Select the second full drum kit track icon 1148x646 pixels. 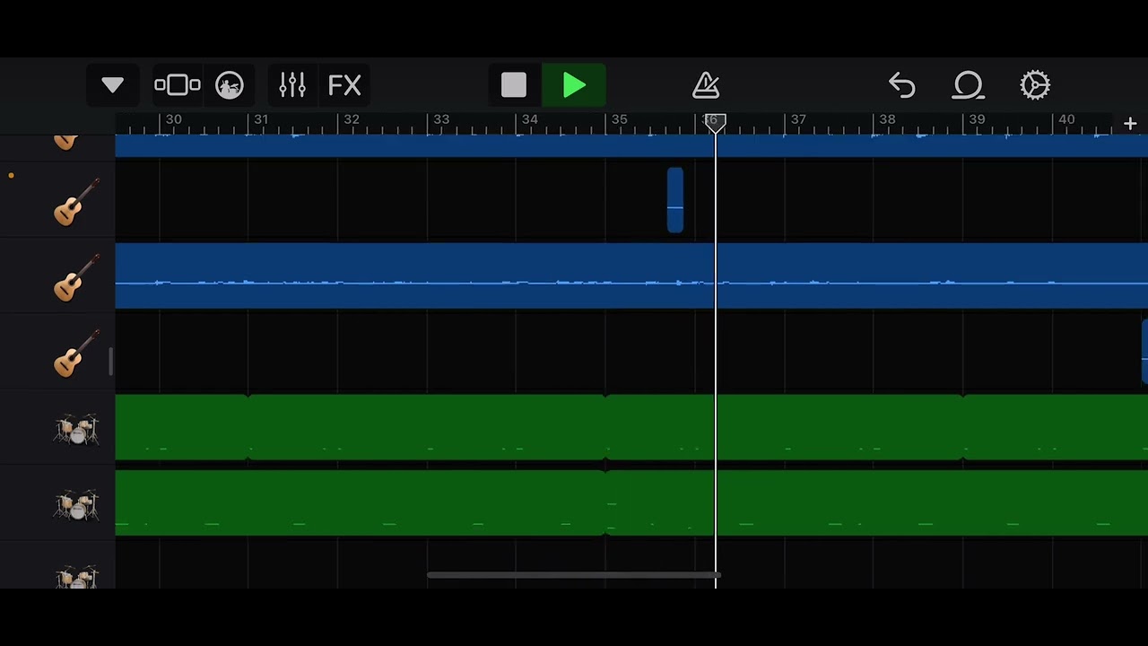[76, 504]
